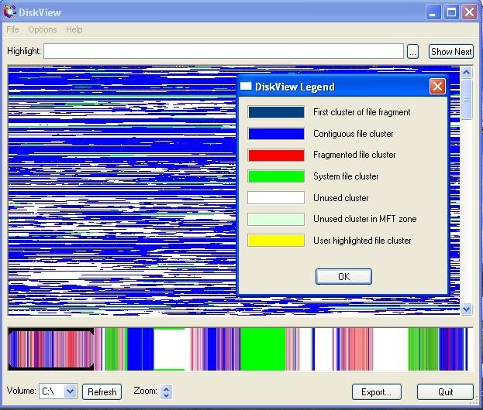Minimize the DiskView window
The image size is (483, 410).
point(433,12)
